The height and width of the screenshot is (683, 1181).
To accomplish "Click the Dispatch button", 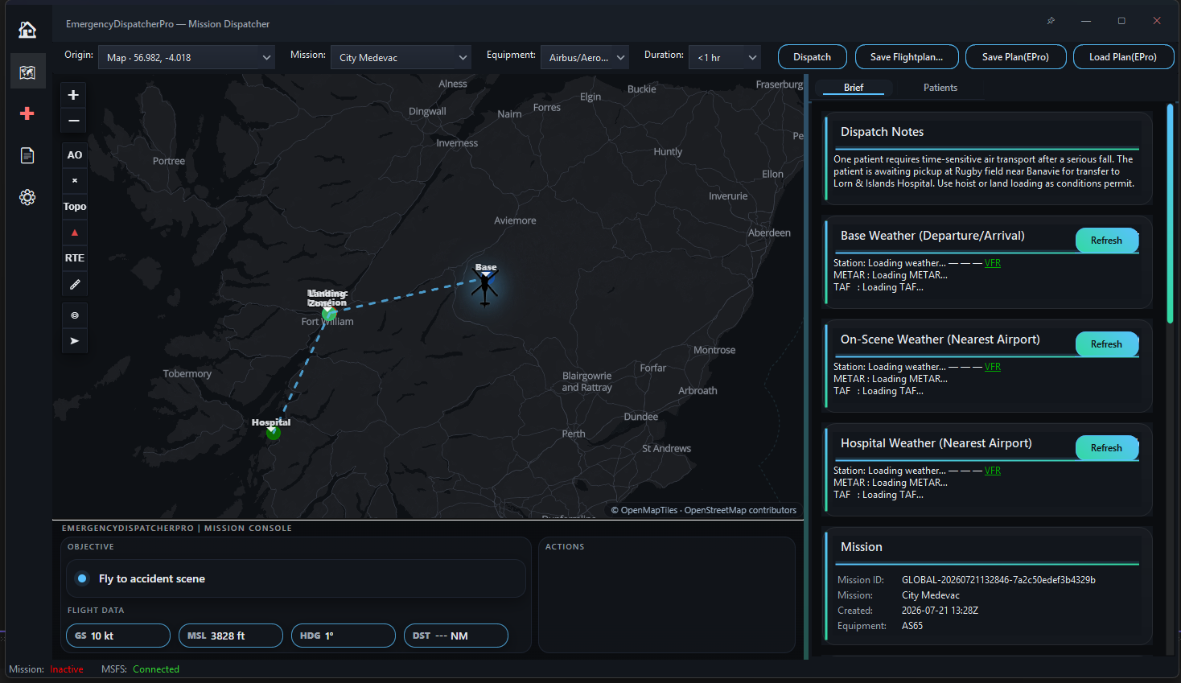I will 813,57.
